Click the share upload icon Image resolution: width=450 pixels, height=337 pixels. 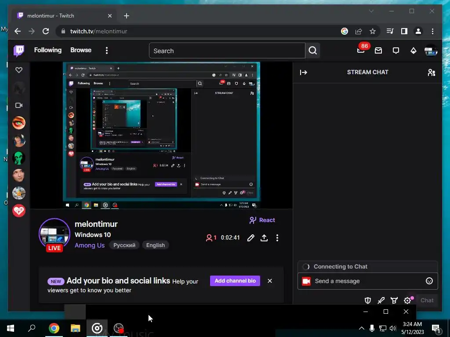(x=264, y=238)
